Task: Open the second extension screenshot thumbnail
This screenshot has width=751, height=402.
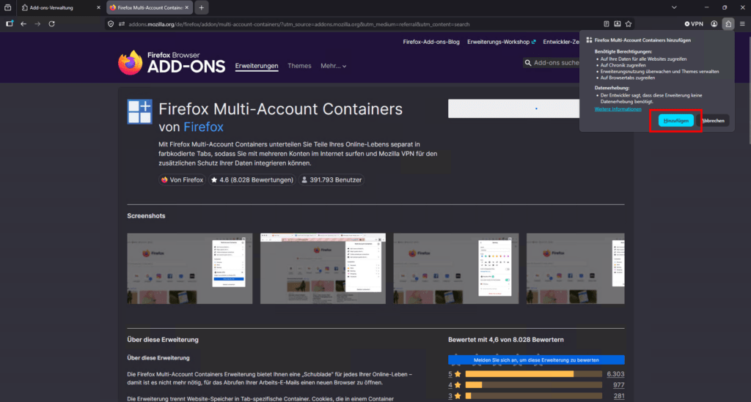Action: pos(323,269)
